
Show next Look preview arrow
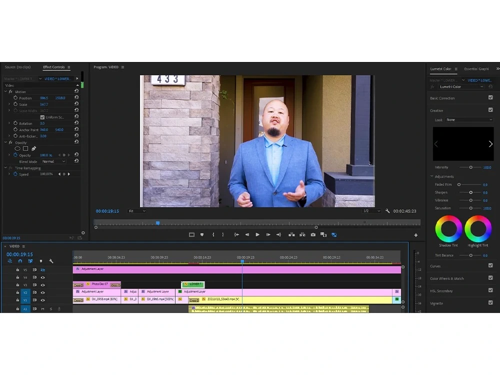(490, 144)
